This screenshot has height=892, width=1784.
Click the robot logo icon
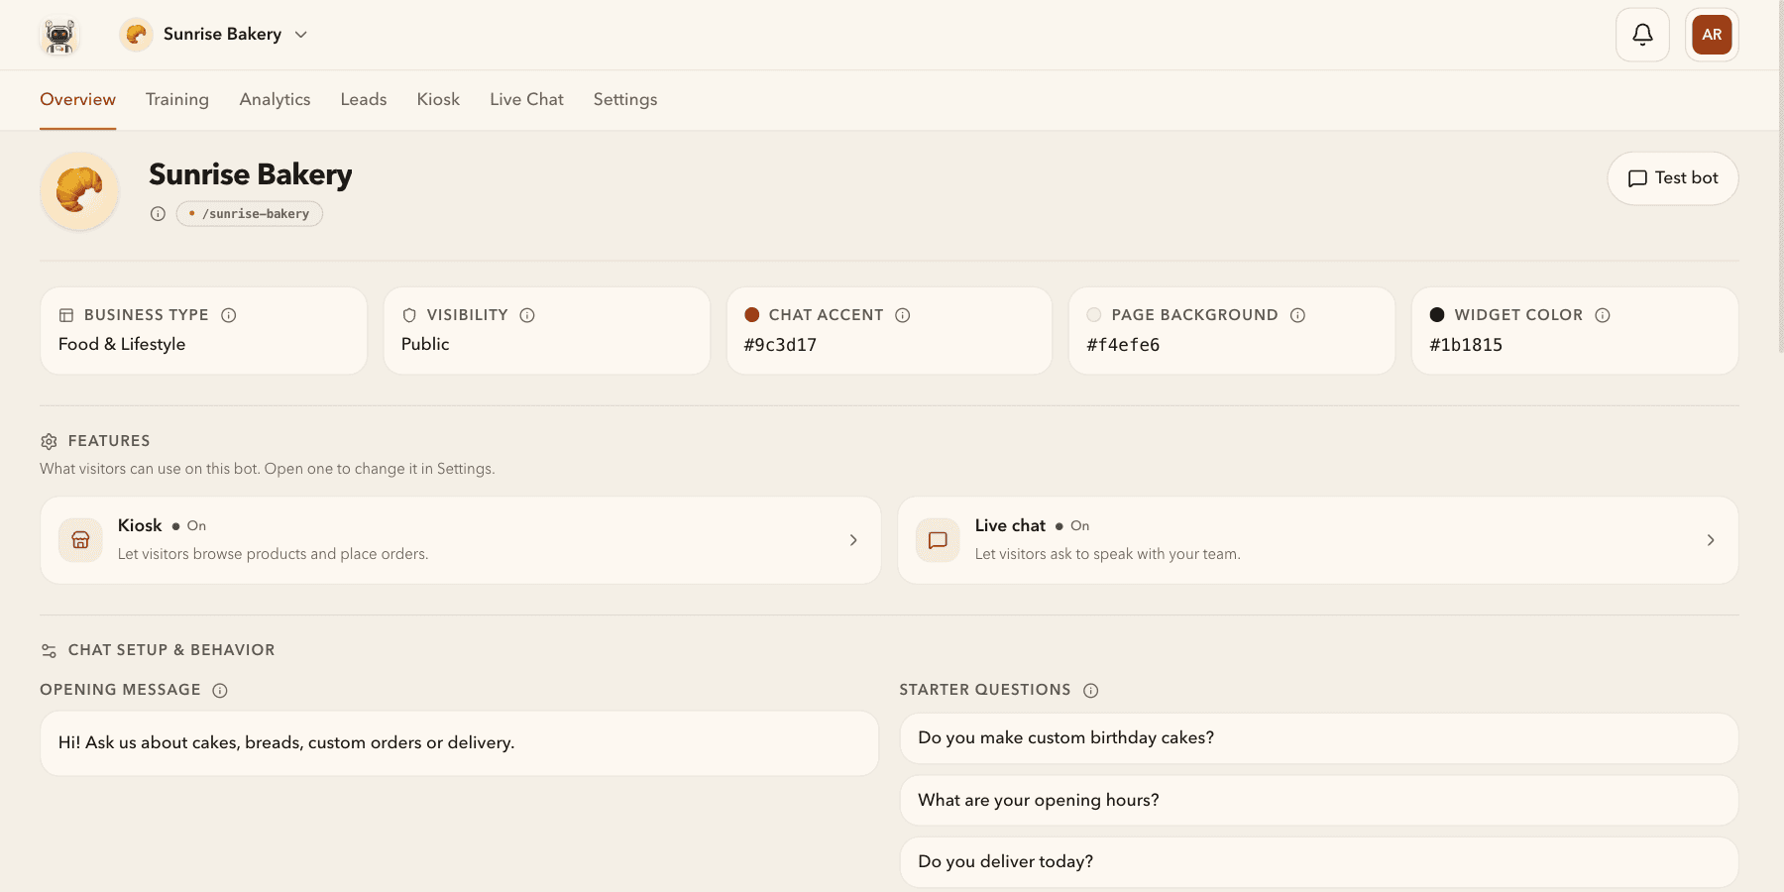pyautogui.click(x=59, y=35)
